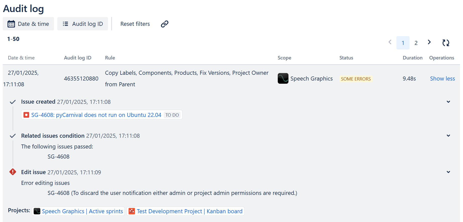Open issue SG-4608 pyCarnival link
Screen dimensions: 463x222
point(96,115)
